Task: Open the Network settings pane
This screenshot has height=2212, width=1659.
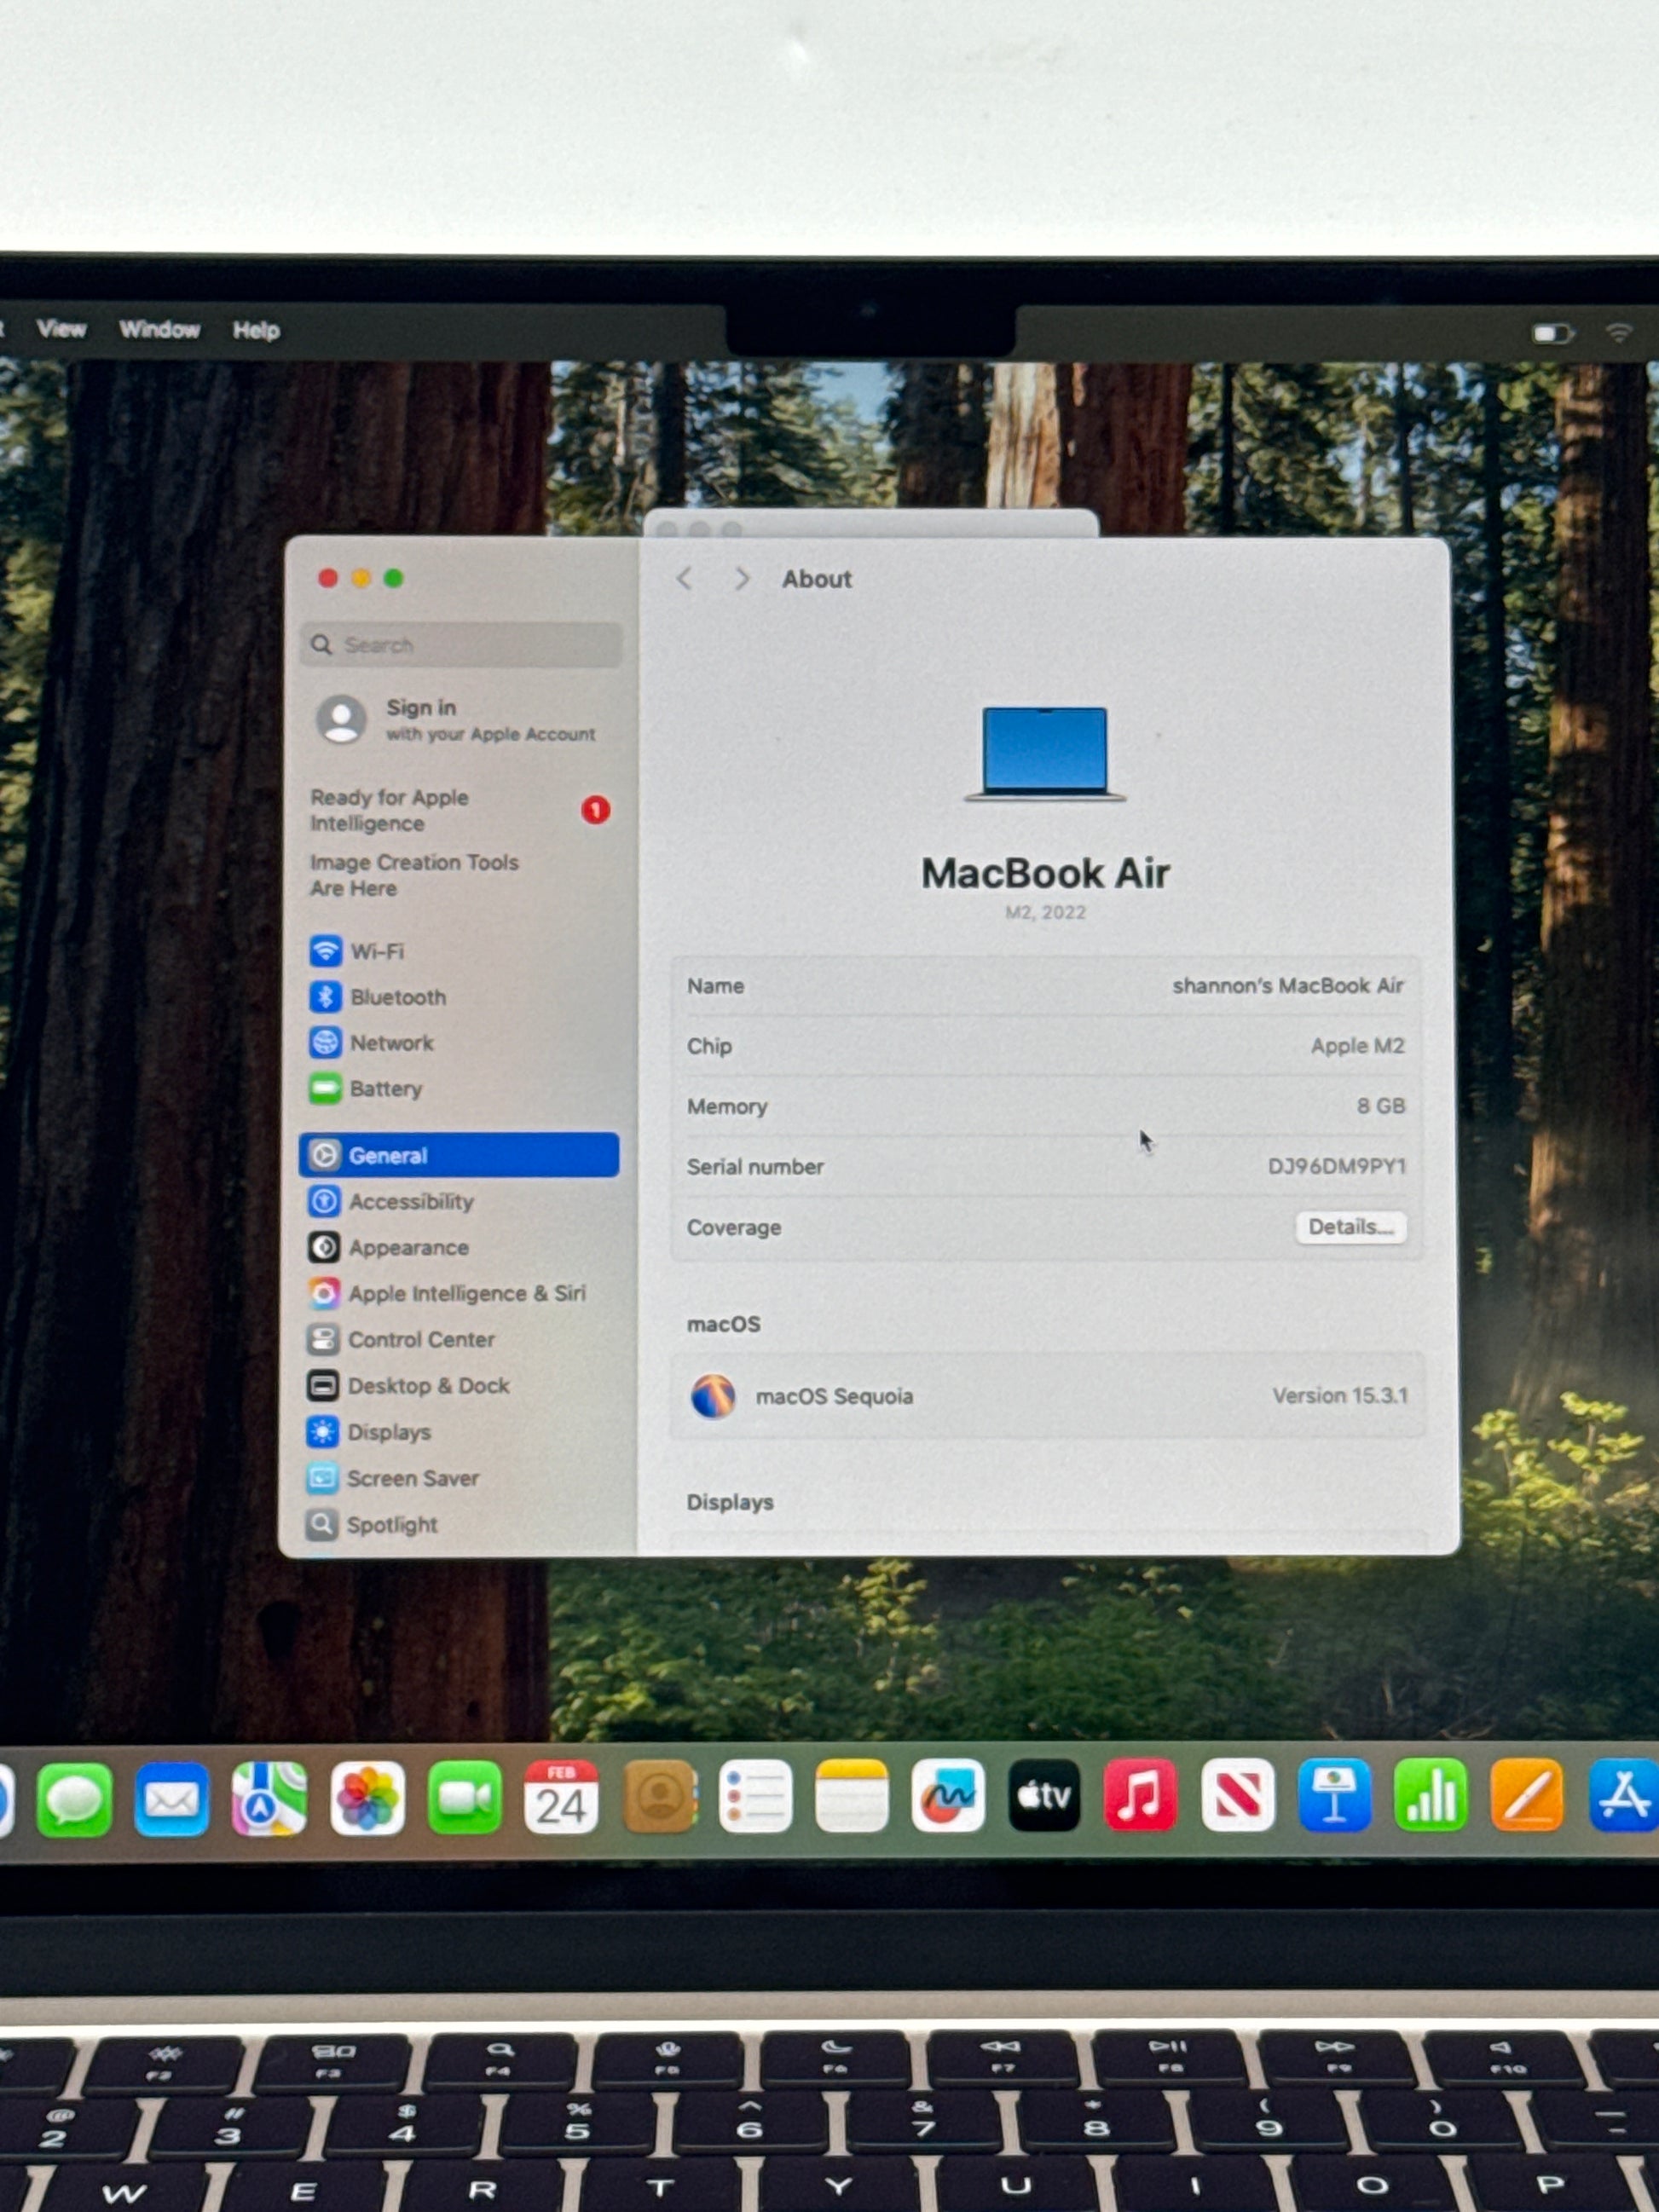Action: pyautogui.click(x=390, y=1043)
